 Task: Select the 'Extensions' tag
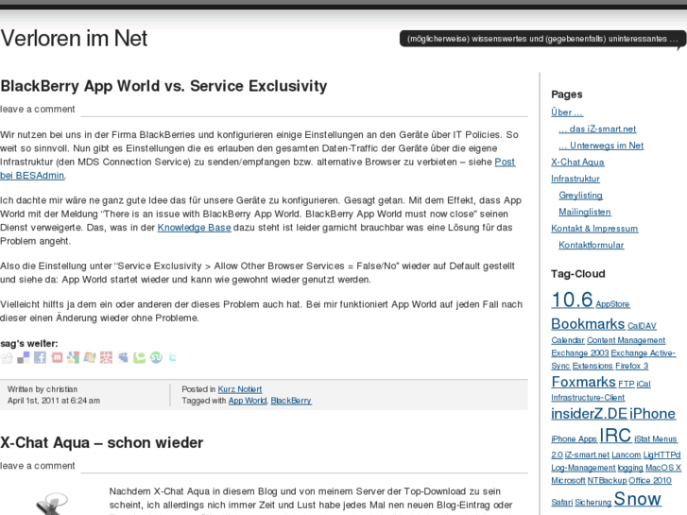593,366
